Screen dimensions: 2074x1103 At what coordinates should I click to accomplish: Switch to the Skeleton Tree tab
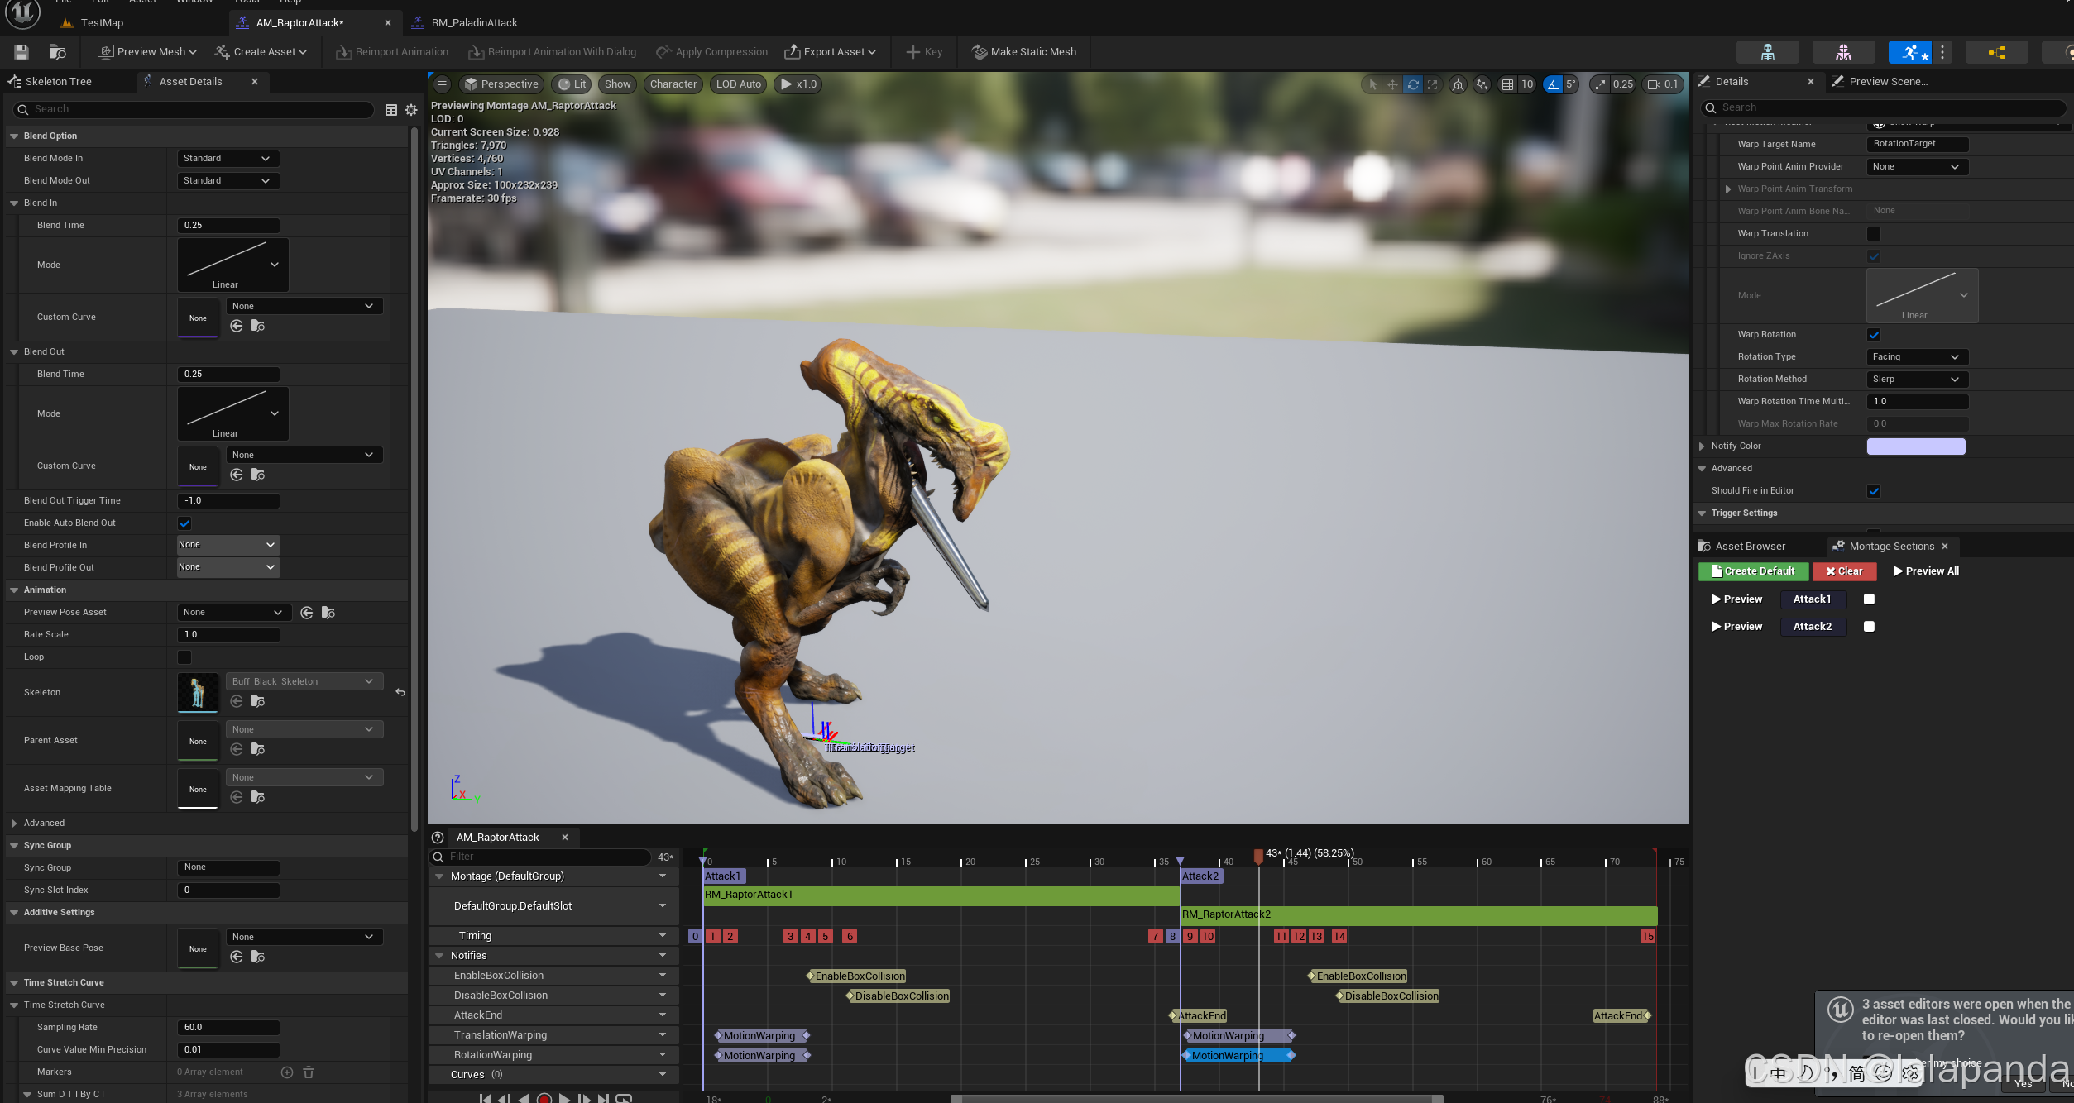pos(58,82)
